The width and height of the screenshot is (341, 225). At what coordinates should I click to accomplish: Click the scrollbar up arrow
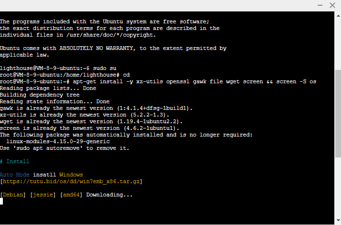pos(338,16)
